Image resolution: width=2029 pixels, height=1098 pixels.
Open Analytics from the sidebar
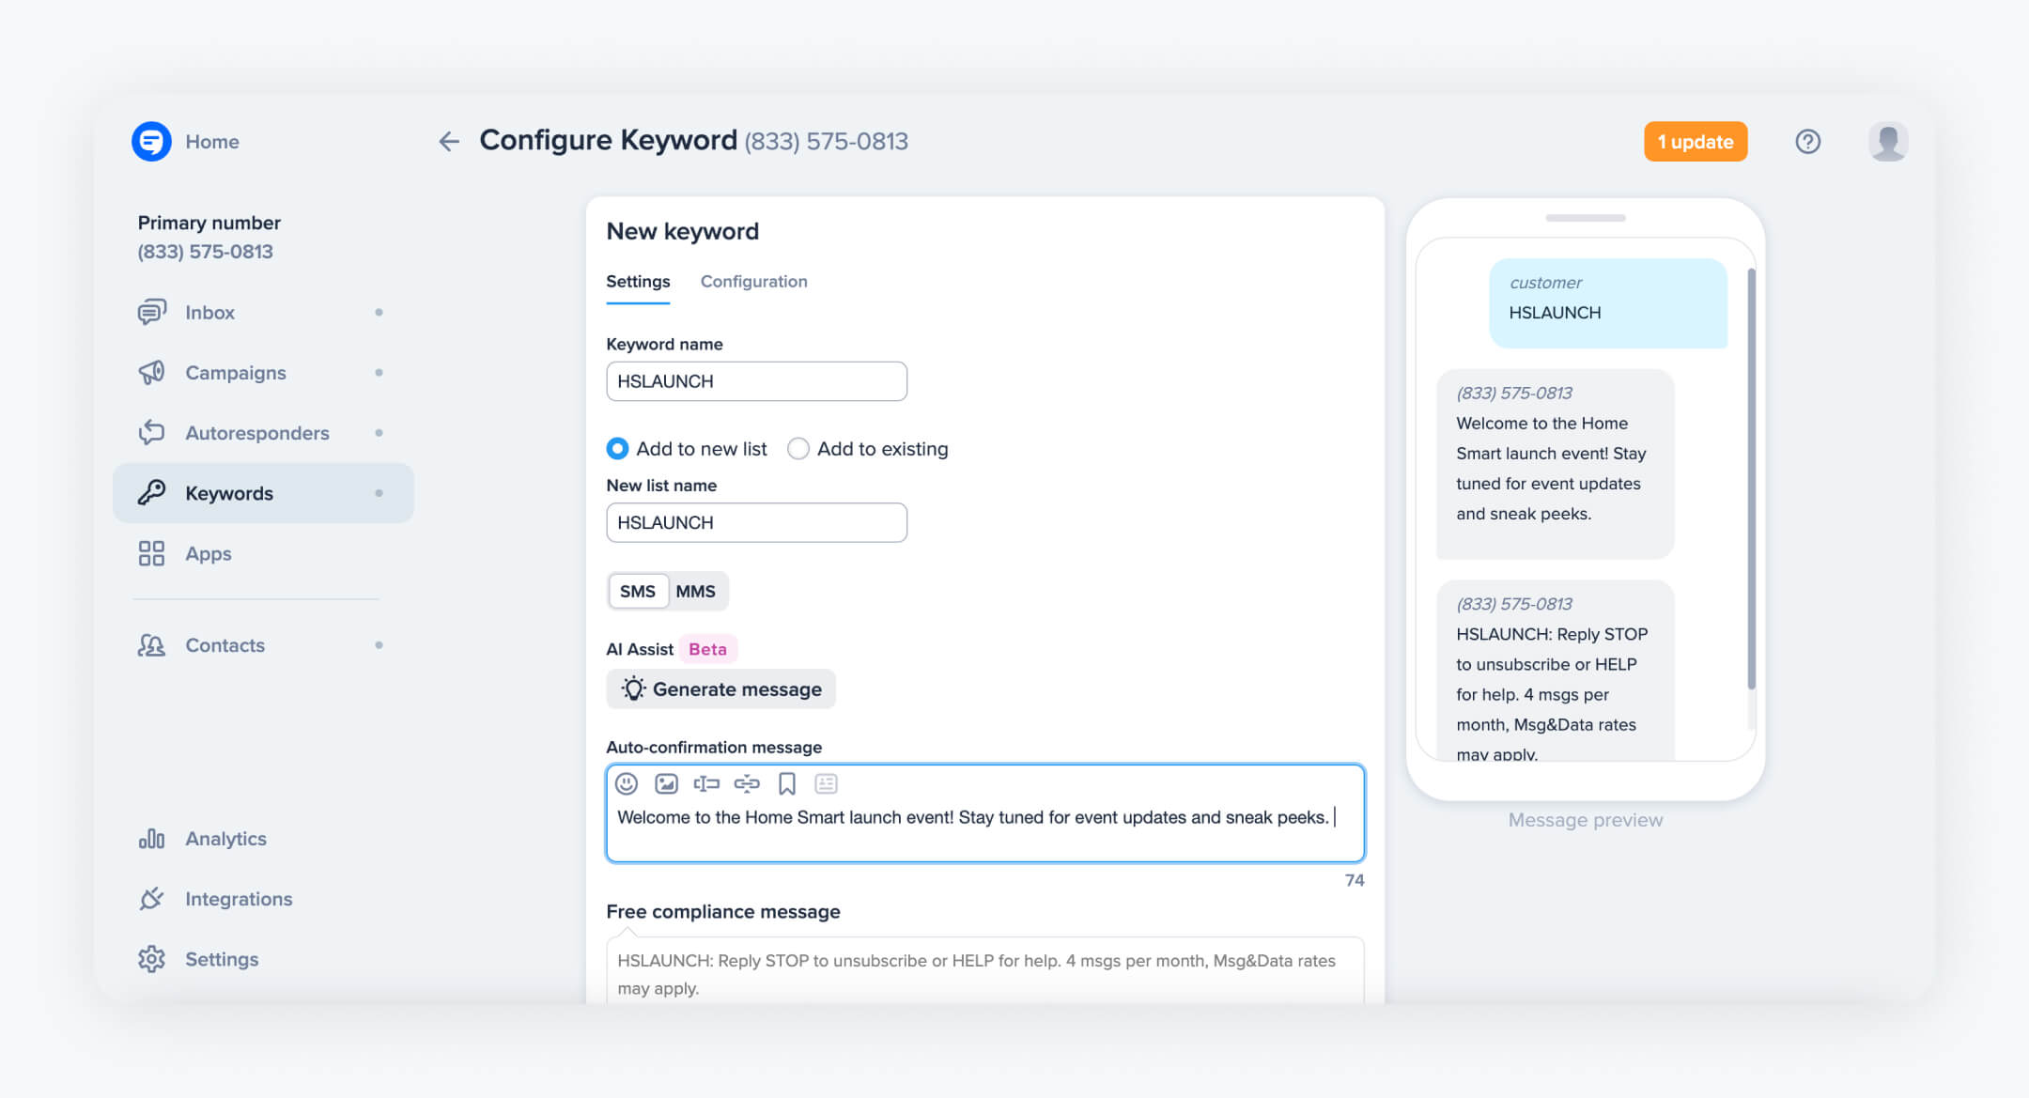point(225,838)
